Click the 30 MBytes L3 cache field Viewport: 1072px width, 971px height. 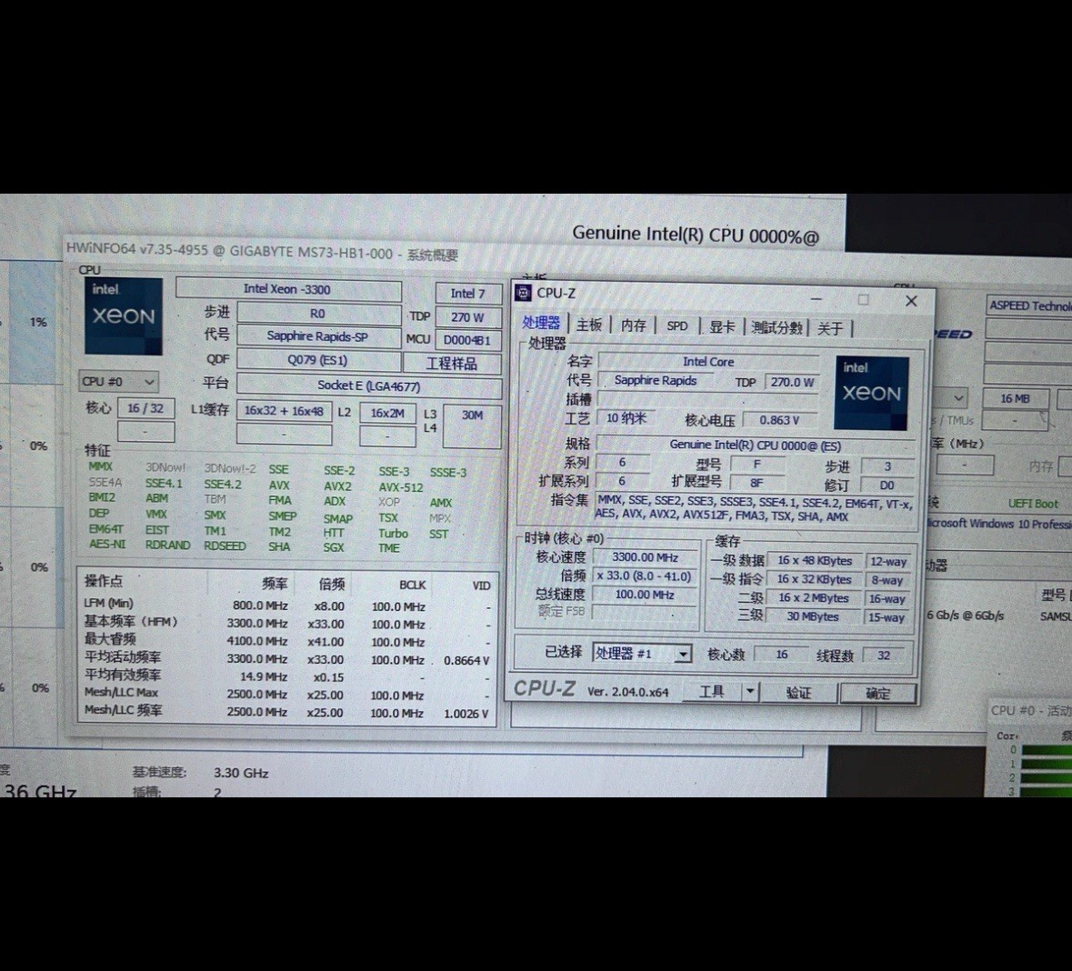[x=812, y=616]
